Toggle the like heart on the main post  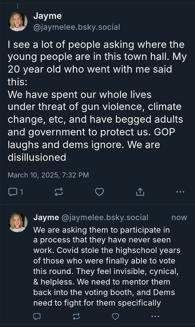coord(99,192)
